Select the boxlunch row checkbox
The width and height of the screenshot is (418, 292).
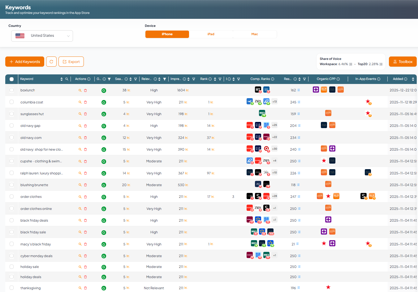(x=11, y=90)
